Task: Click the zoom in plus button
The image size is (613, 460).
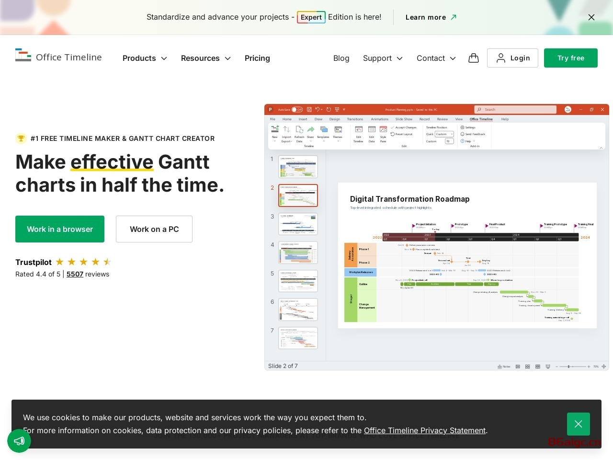Action: (589, 367)
